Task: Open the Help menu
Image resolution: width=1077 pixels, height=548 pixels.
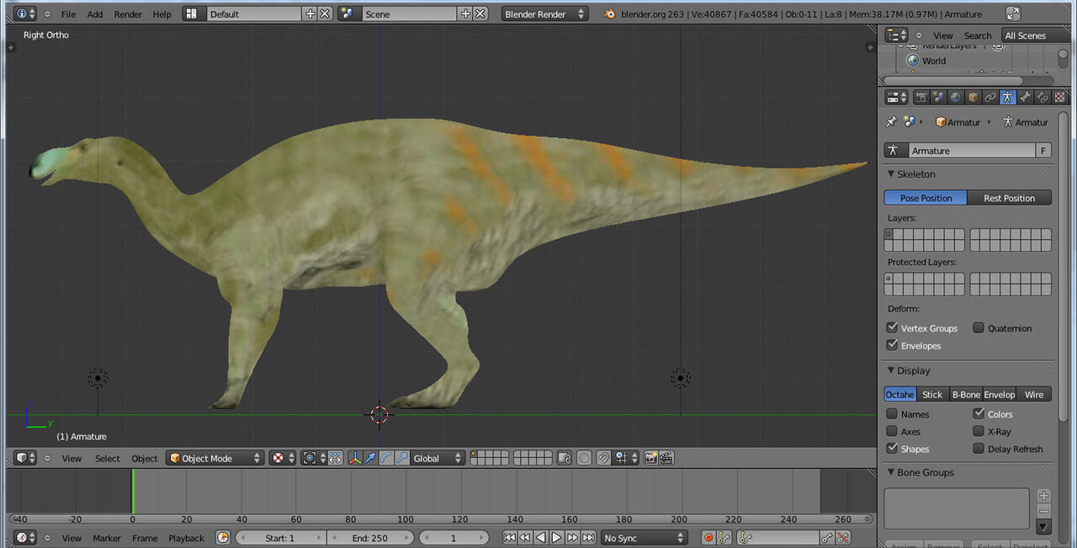Action: 162,14
